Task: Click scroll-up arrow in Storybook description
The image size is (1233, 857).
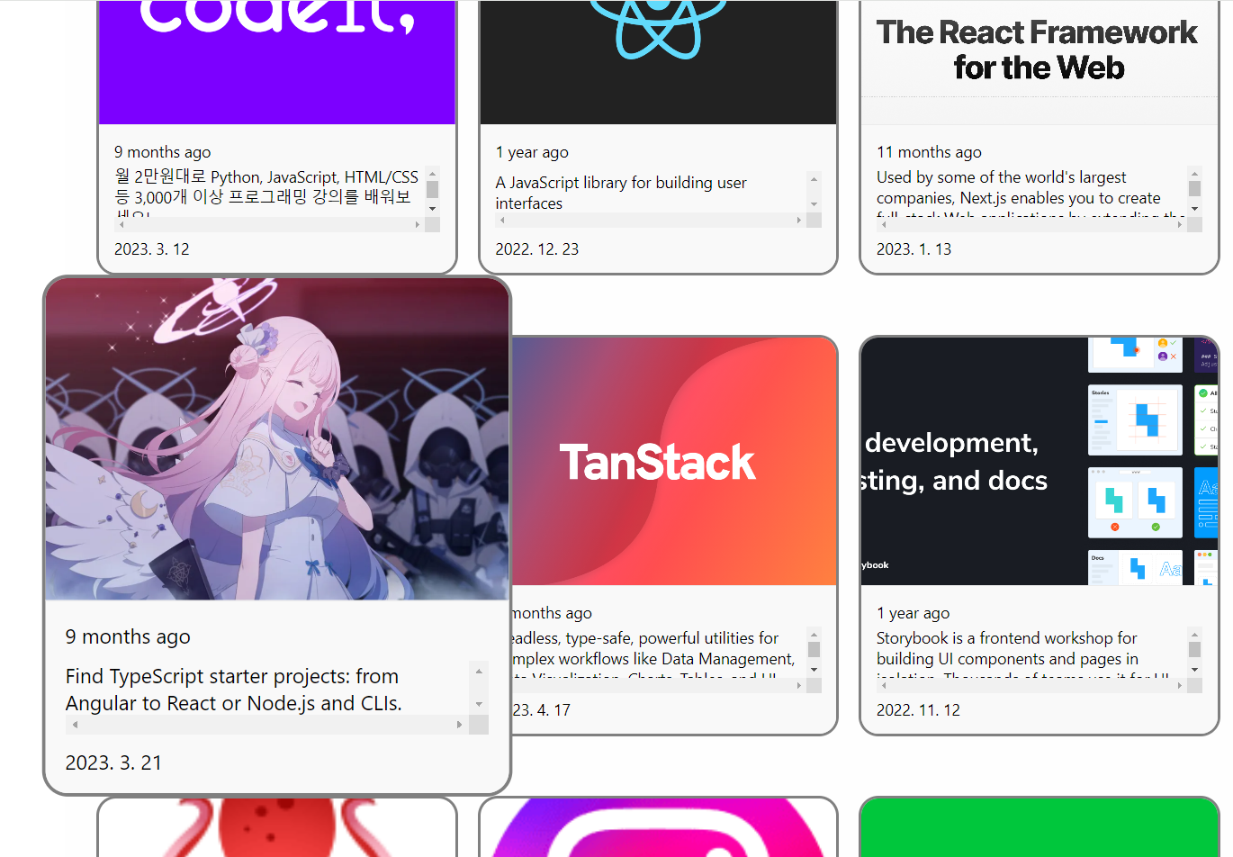Action: pos(1194,634)
